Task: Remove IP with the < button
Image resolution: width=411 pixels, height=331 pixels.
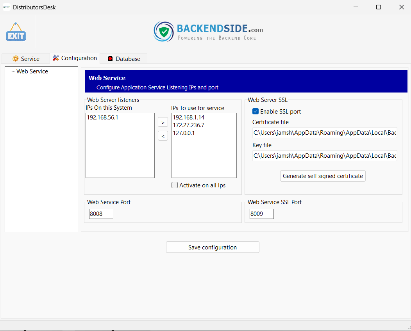Action: pyautogui.click(x=163, y=136)
